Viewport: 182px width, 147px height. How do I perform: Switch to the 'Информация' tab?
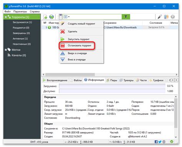point(94,80)
